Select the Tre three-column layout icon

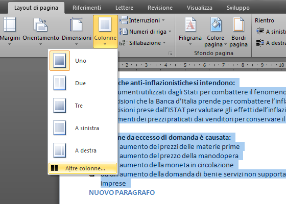pyautogui.click(x=60, y=106)
